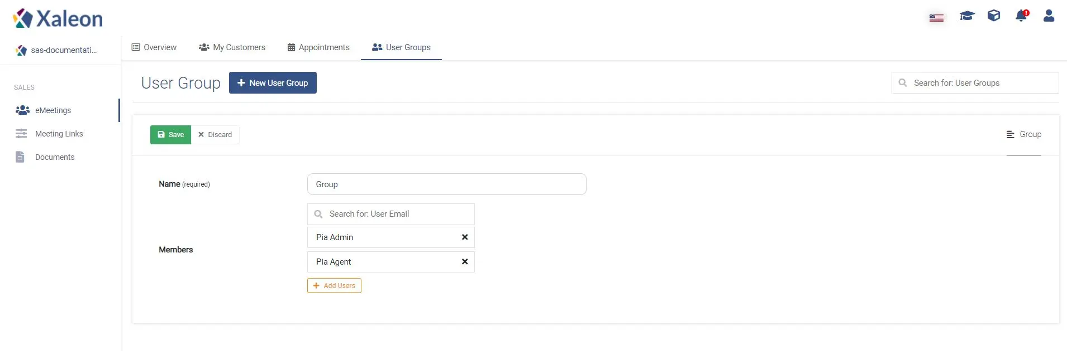Screen dimensions: 1067x351
Task: Discard the changes
Action: click(215, 135)
